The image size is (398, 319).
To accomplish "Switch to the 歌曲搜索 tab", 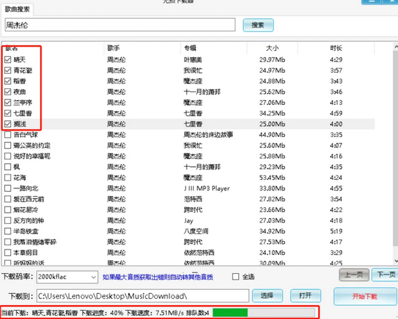I will coord(17,10).
